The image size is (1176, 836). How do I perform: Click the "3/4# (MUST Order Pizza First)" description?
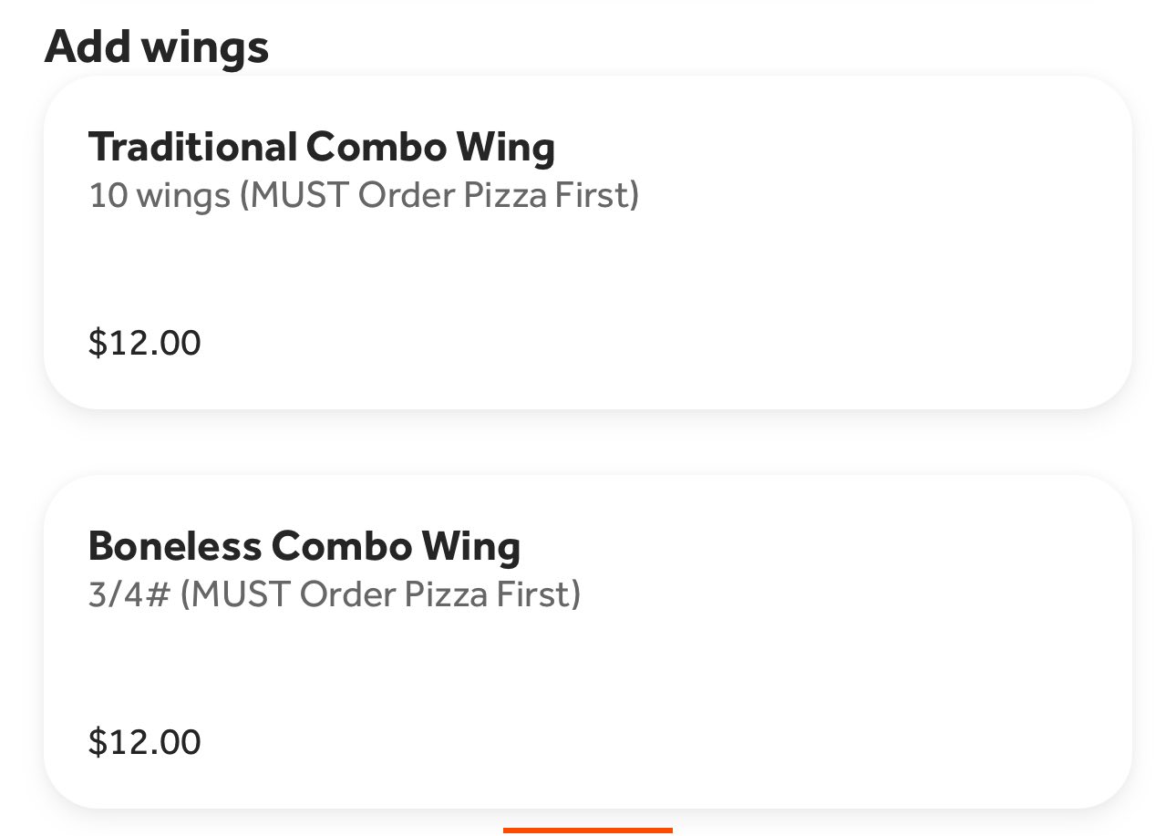tap(334, 593)
